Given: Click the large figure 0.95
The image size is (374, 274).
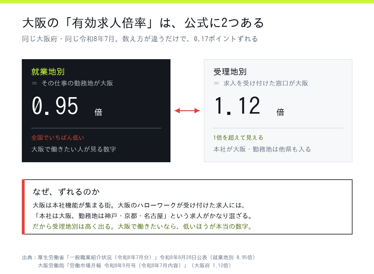Looking at the screenshot, I should (x=55, y=106).
